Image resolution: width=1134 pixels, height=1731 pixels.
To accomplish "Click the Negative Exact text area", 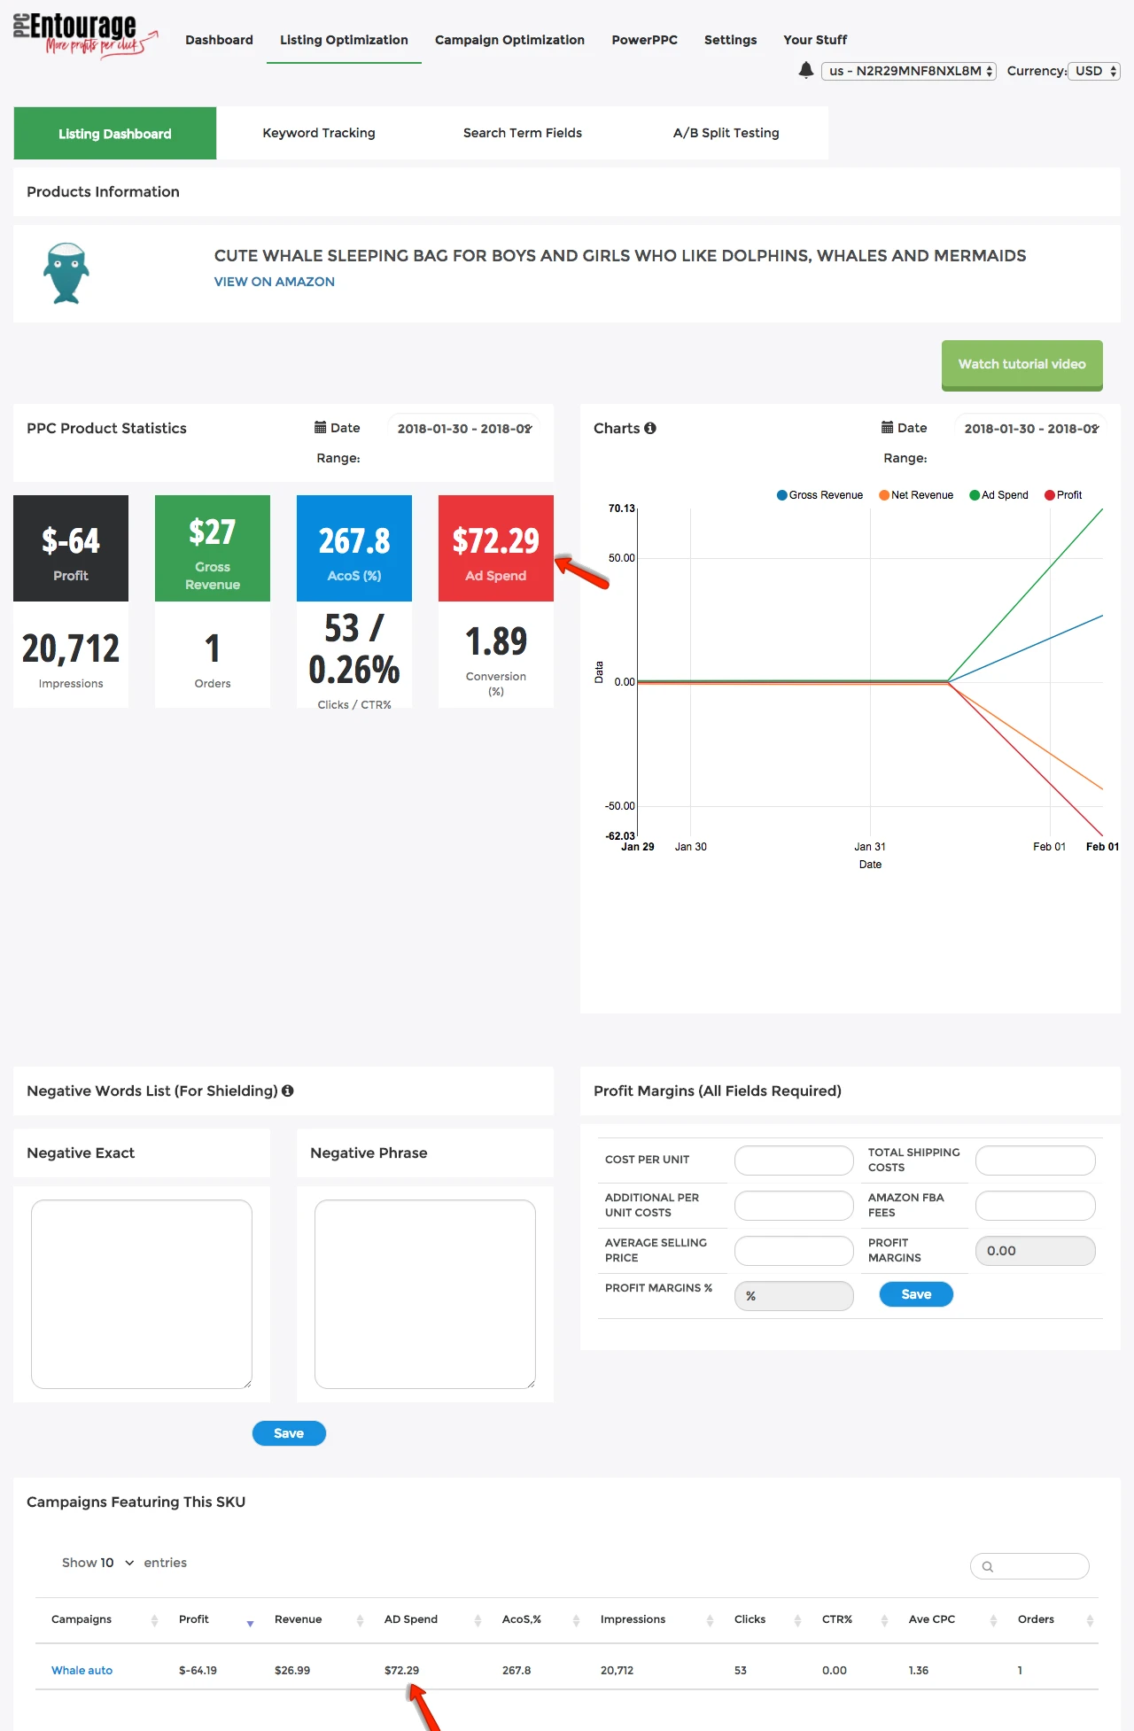I will coord(142,1294).
